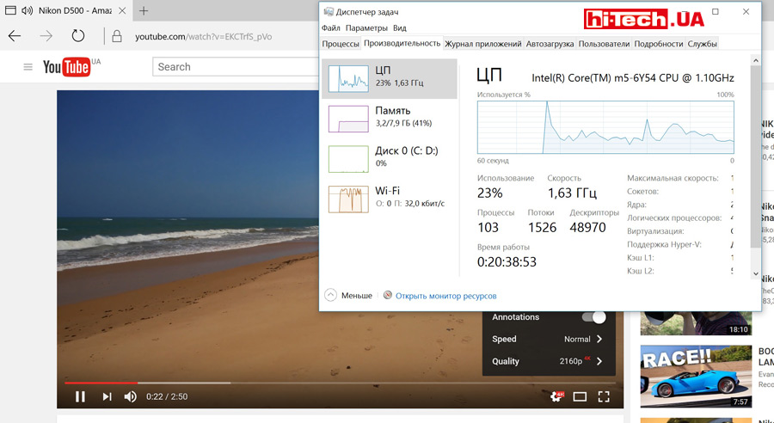Viewport: 774px width, 423px height.
Task: Skip to the next video
Action: 107,396
